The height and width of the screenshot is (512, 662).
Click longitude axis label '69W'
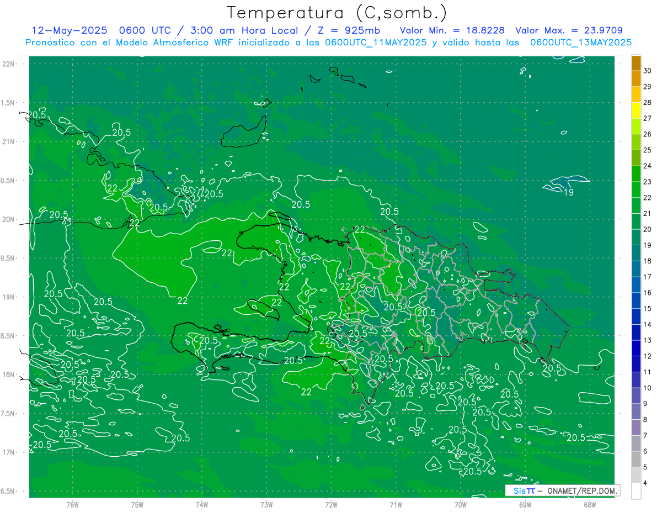point(525,505)
